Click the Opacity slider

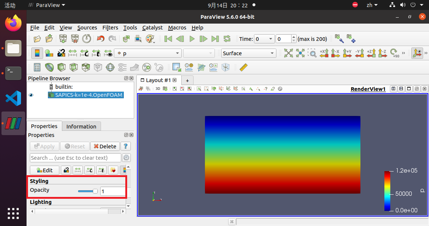[x=88, y=191]
